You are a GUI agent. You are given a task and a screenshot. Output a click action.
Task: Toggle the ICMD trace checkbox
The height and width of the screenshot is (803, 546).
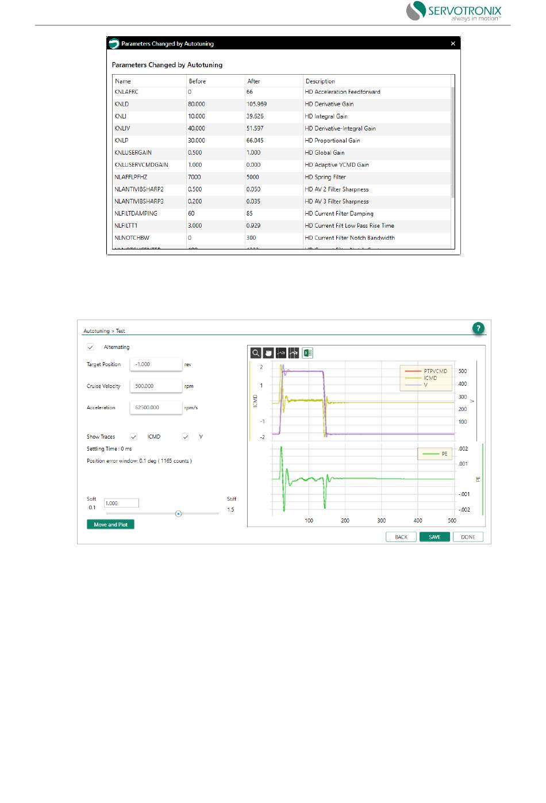point(133,437)
